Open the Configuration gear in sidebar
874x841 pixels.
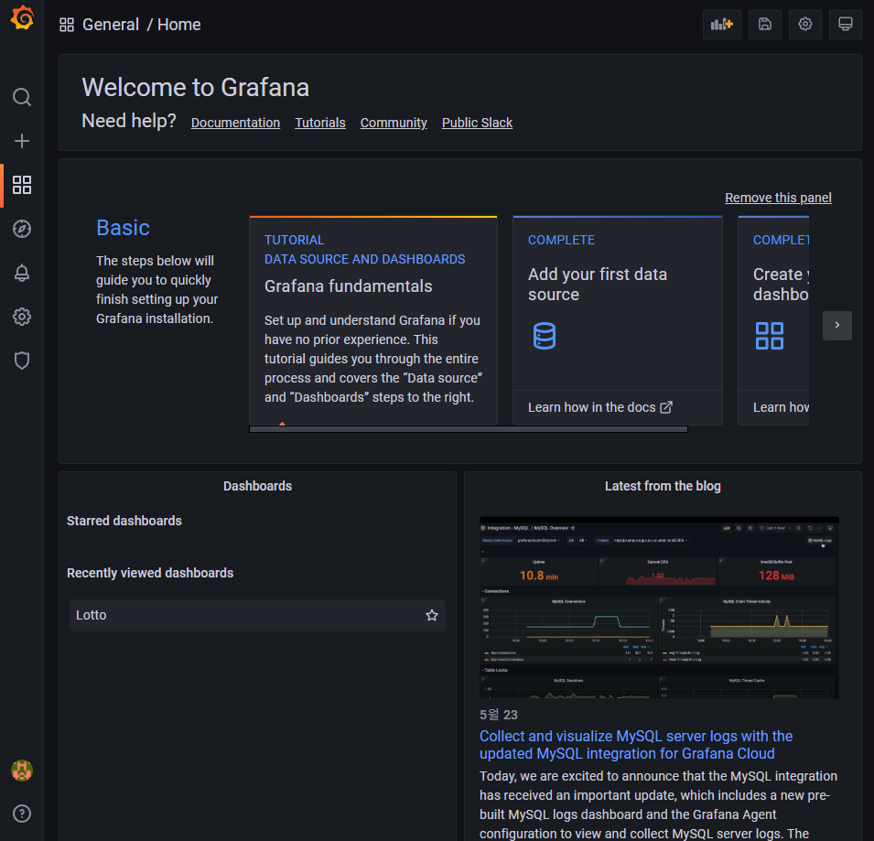click(22, 317)
